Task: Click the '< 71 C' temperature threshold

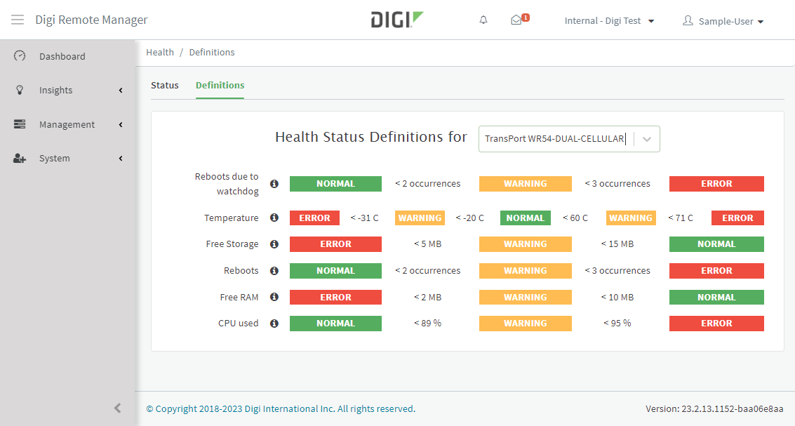Action: 681,218
